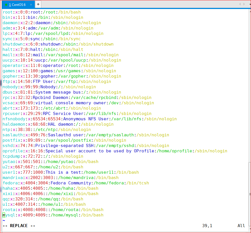Click the oprofile Special user account line
251x233 pixels.
(115, 151)
